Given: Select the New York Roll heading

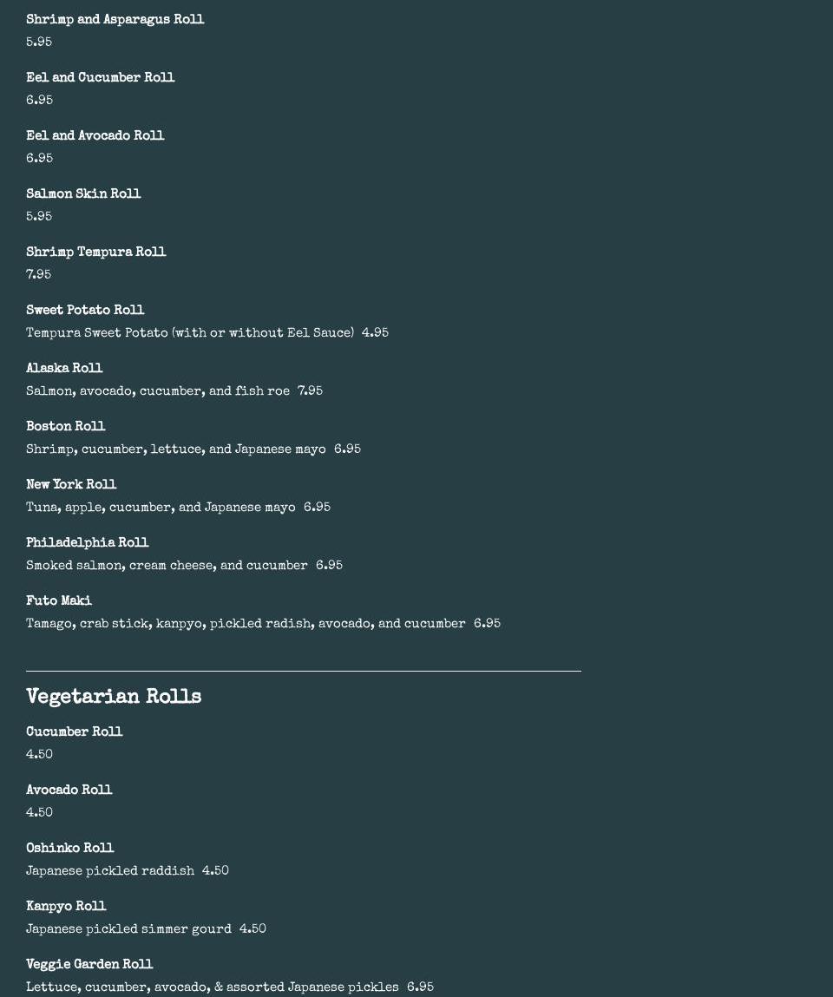Looking at the screenshot, I should pos(71,484).
